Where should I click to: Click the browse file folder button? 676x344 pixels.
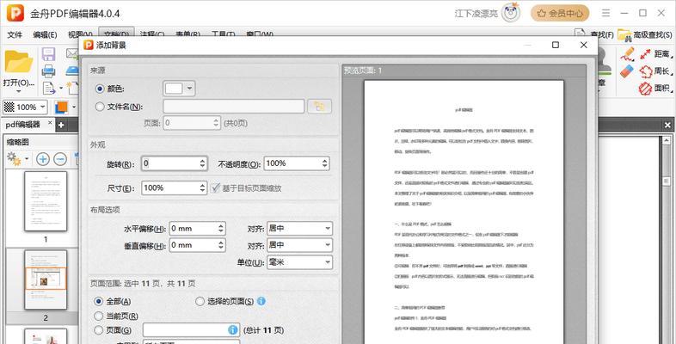pos(319,107)
